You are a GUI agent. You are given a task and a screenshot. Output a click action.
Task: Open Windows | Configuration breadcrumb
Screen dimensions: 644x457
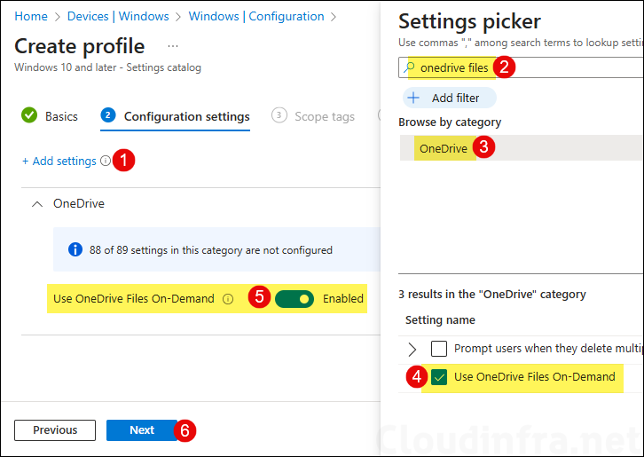click(256, 17)
